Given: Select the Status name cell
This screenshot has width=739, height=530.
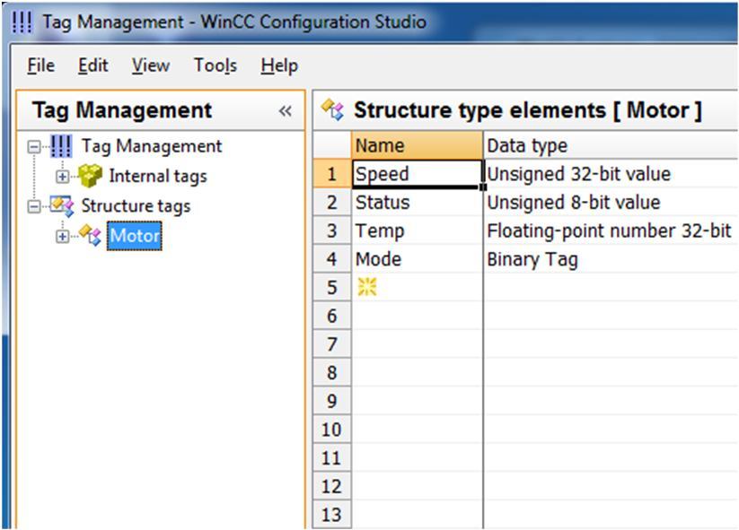Looking at the screenshot, I should pos(418,203).
